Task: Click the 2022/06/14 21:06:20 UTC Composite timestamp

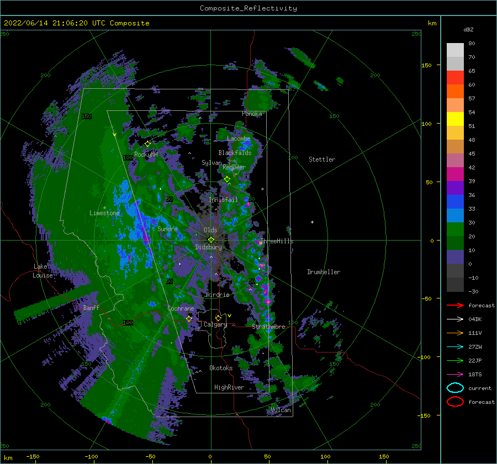Action: (x=76, y=23)
